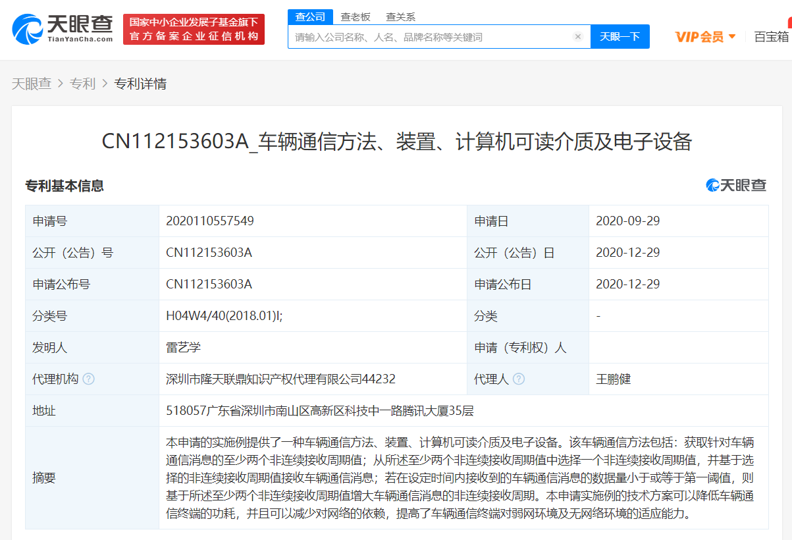Open the VIP会员 link
Viewport: 792px width, 540px height.
click(699, 37)
